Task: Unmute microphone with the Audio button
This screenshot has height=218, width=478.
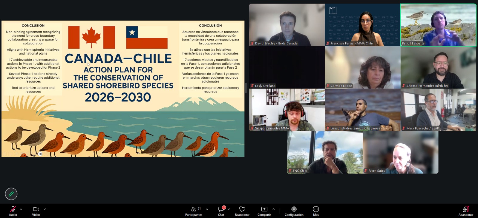Action: pyautogui.click(x=13, y=211)
